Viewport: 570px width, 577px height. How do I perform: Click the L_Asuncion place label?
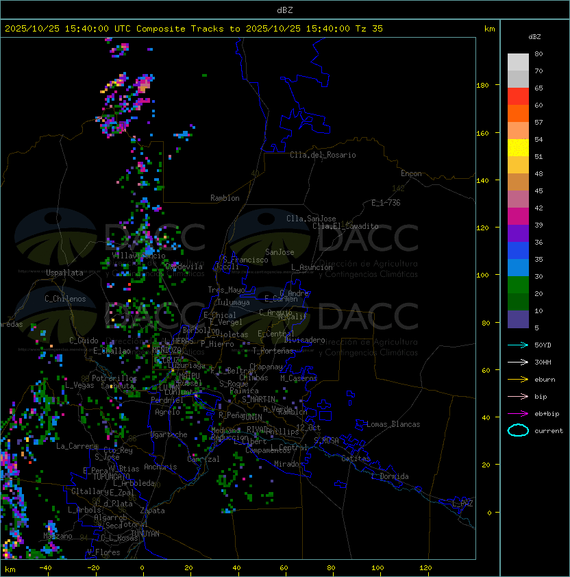(312, 267)
